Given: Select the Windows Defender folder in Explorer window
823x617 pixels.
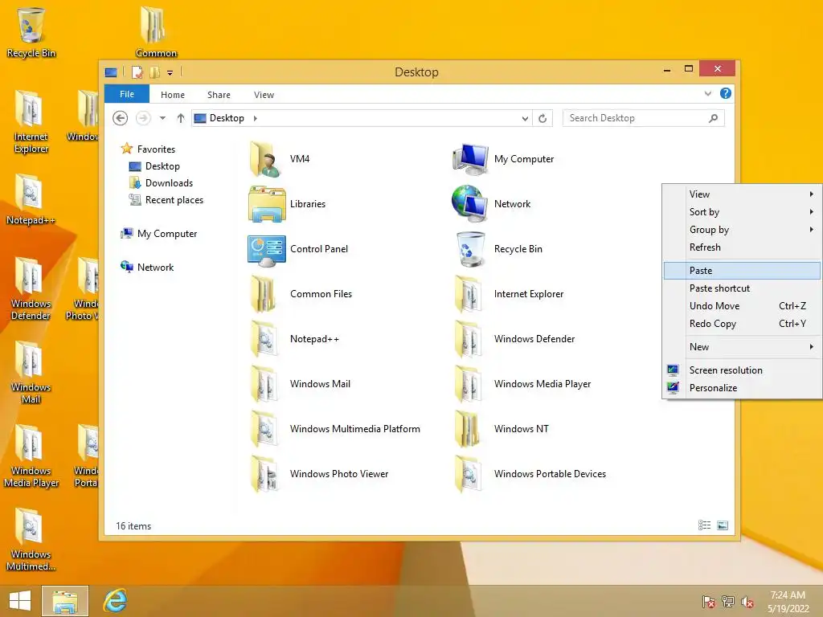Looking at the screenshot, I should [470, 340].
